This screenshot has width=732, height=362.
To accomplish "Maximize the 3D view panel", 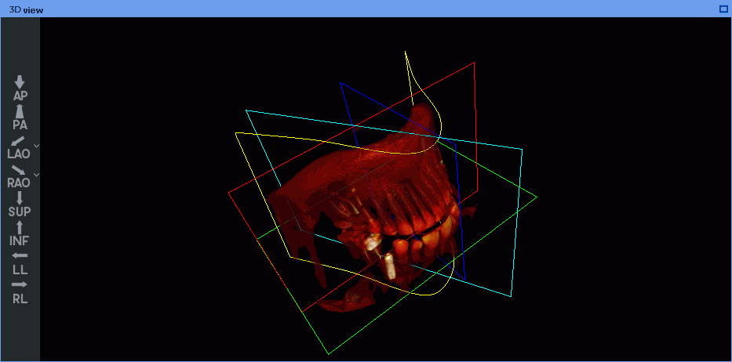I will click(723, 9).
